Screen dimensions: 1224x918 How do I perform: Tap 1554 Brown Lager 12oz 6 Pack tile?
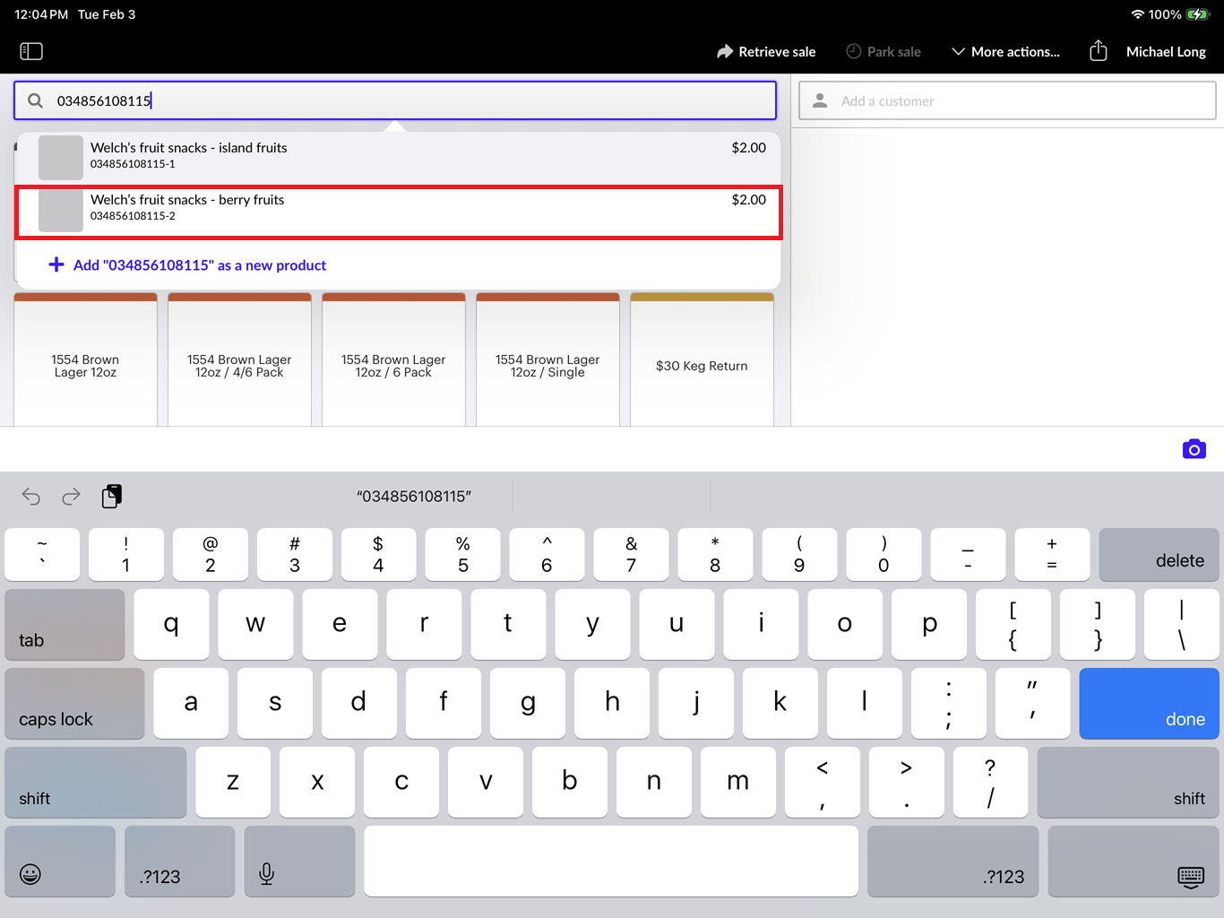point(393,360)
